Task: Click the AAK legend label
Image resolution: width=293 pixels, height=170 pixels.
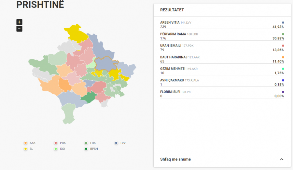Action: 33,143
